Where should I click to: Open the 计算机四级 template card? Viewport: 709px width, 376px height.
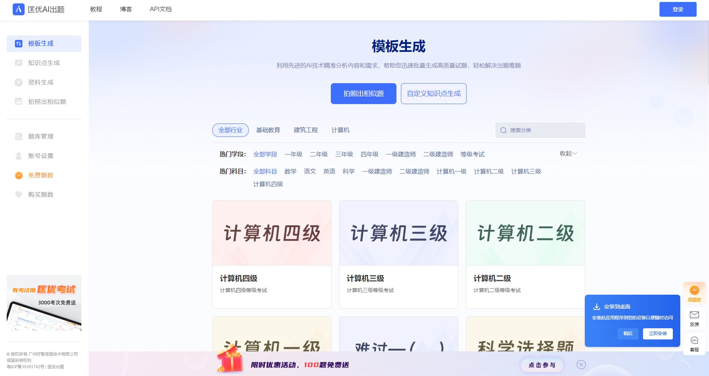[x=272, y=254]
